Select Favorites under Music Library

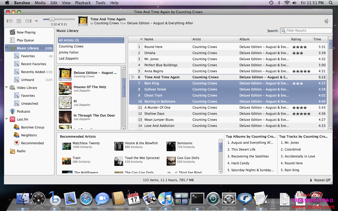coord(28,56)
